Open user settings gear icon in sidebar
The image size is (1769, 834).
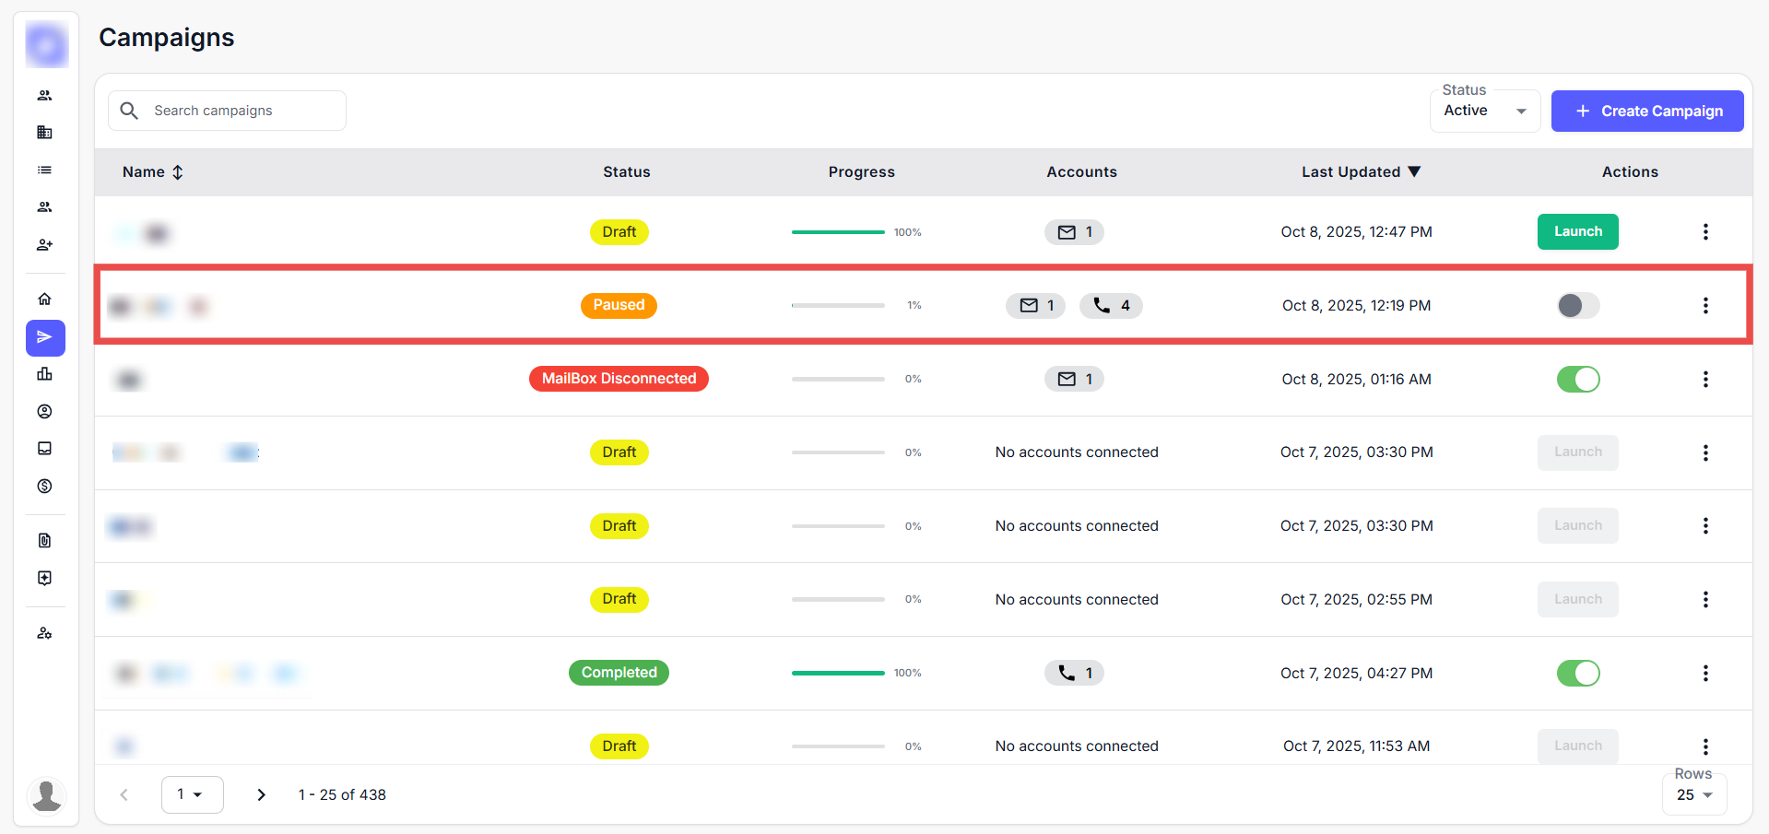44,633
